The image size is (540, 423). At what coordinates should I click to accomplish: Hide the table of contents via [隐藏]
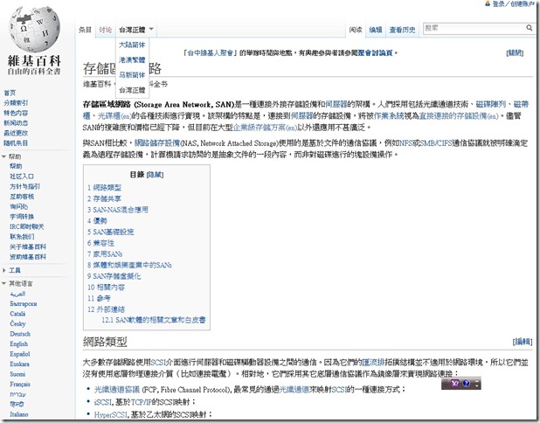pyautogui.click(x=155, y=175)
